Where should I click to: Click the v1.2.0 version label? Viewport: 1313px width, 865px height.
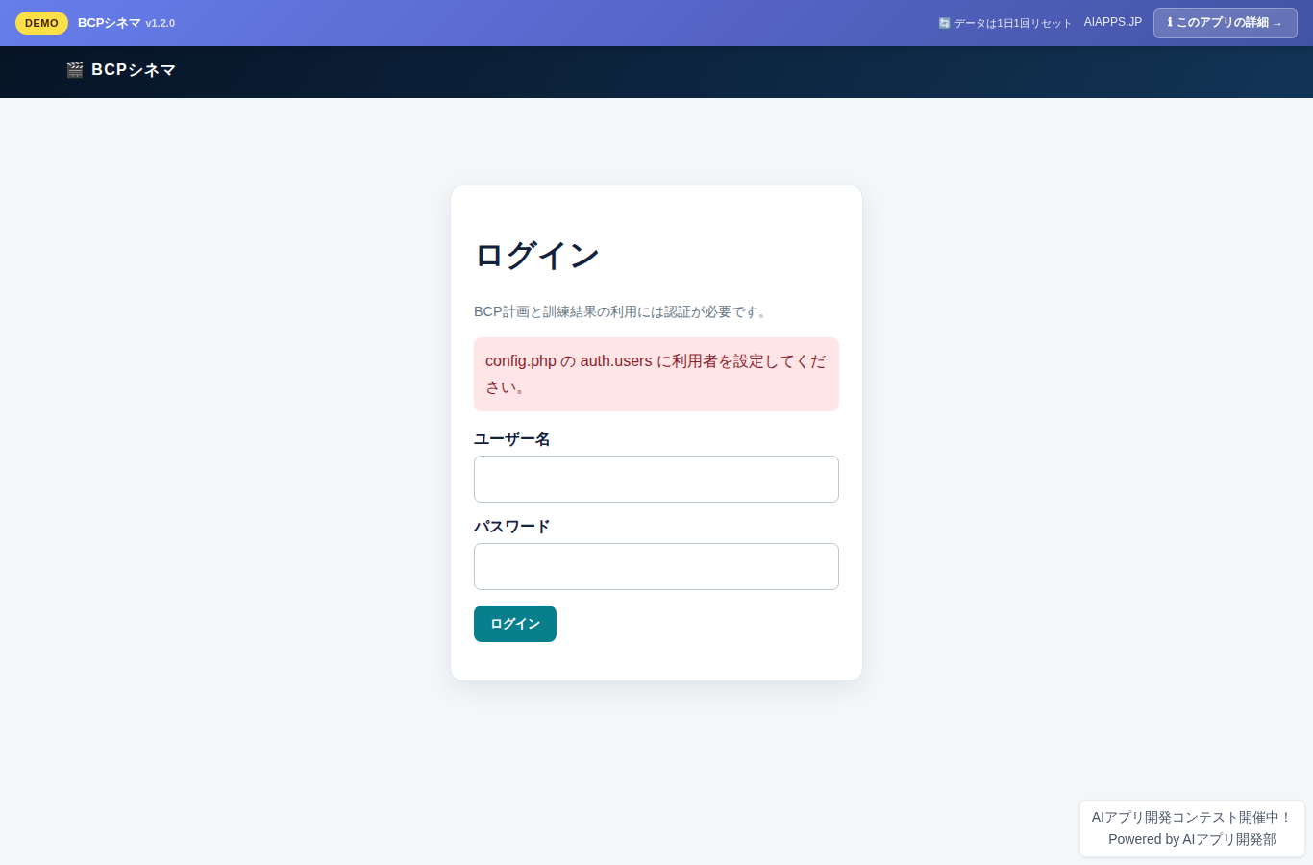[x=161, y=23]
